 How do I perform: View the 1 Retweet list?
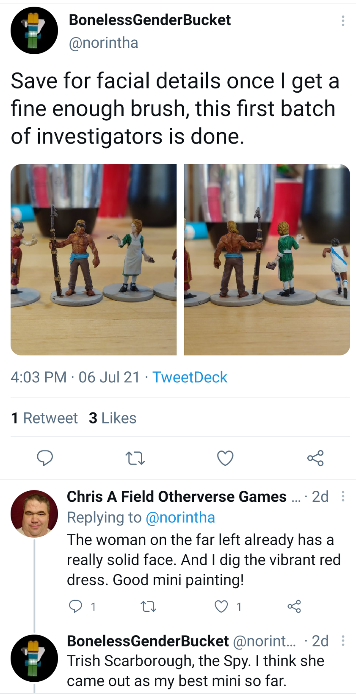point(44,418)
